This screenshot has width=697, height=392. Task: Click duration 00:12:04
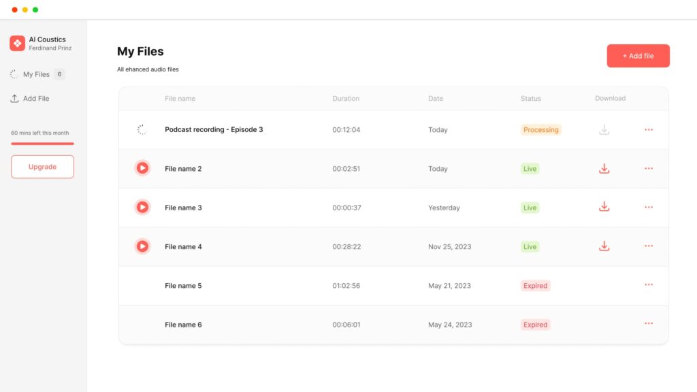(x=346, y=130)
